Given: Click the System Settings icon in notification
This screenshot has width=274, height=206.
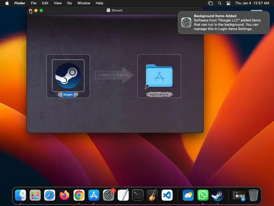Looking at the screenshot, I should (x=186, y=23).
